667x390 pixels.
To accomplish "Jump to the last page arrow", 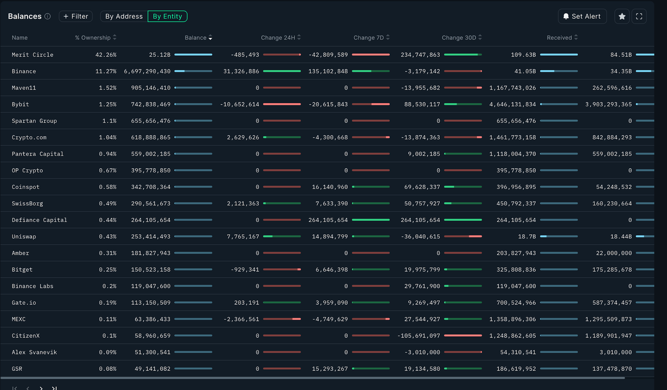I will [x=54, y=388].
